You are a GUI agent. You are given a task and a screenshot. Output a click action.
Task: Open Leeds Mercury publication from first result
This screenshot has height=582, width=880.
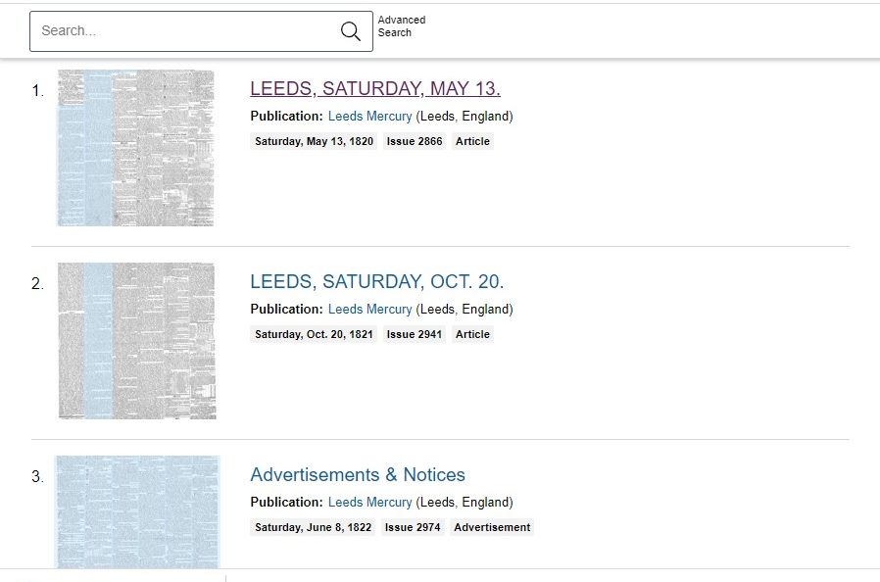pyautogui.click(x=369, y=116)
